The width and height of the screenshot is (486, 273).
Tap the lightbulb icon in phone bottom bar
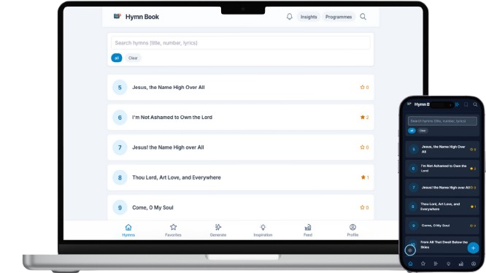448,264
